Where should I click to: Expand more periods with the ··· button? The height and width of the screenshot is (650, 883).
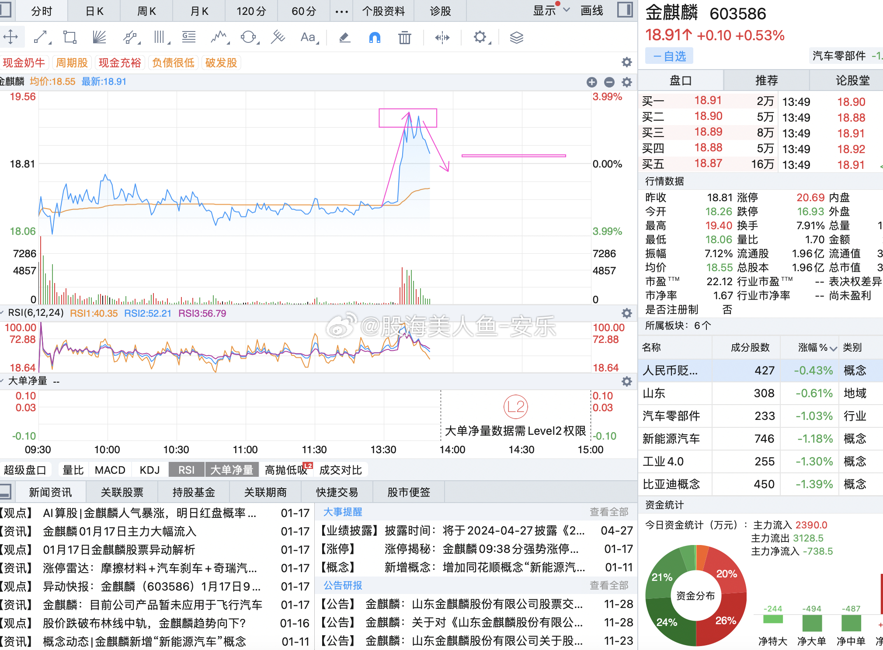point(341,11)
